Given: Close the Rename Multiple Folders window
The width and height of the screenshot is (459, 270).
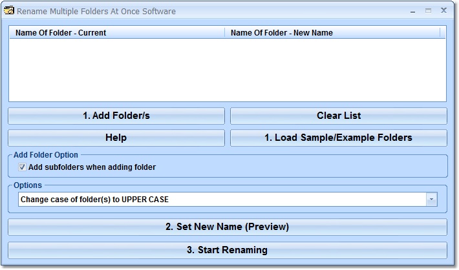Looking at the screenshot, I should (x=444, y=11).
